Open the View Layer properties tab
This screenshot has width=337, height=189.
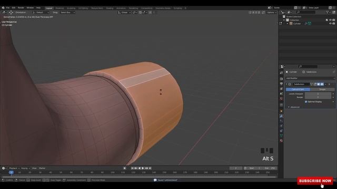[x=281, y=89]
